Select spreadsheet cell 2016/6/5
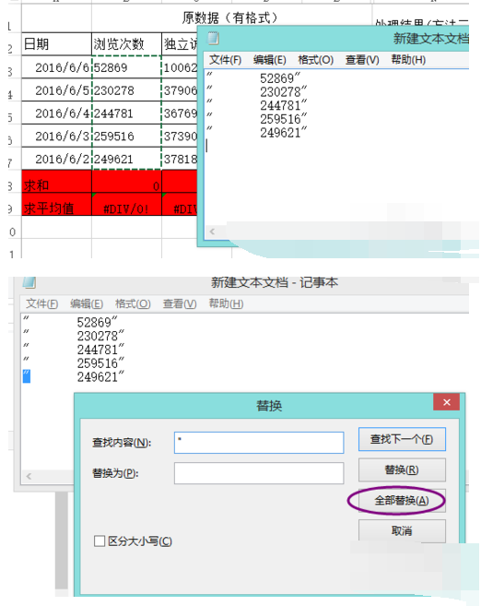This screenshot has width=481, height=606. click(57, 90)
